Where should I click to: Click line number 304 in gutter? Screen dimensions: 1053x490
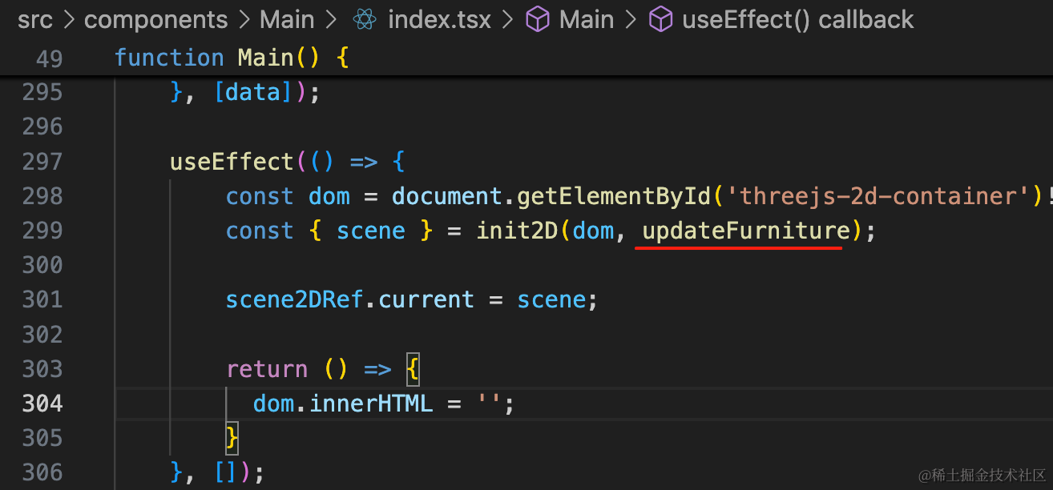click(42, 403)
